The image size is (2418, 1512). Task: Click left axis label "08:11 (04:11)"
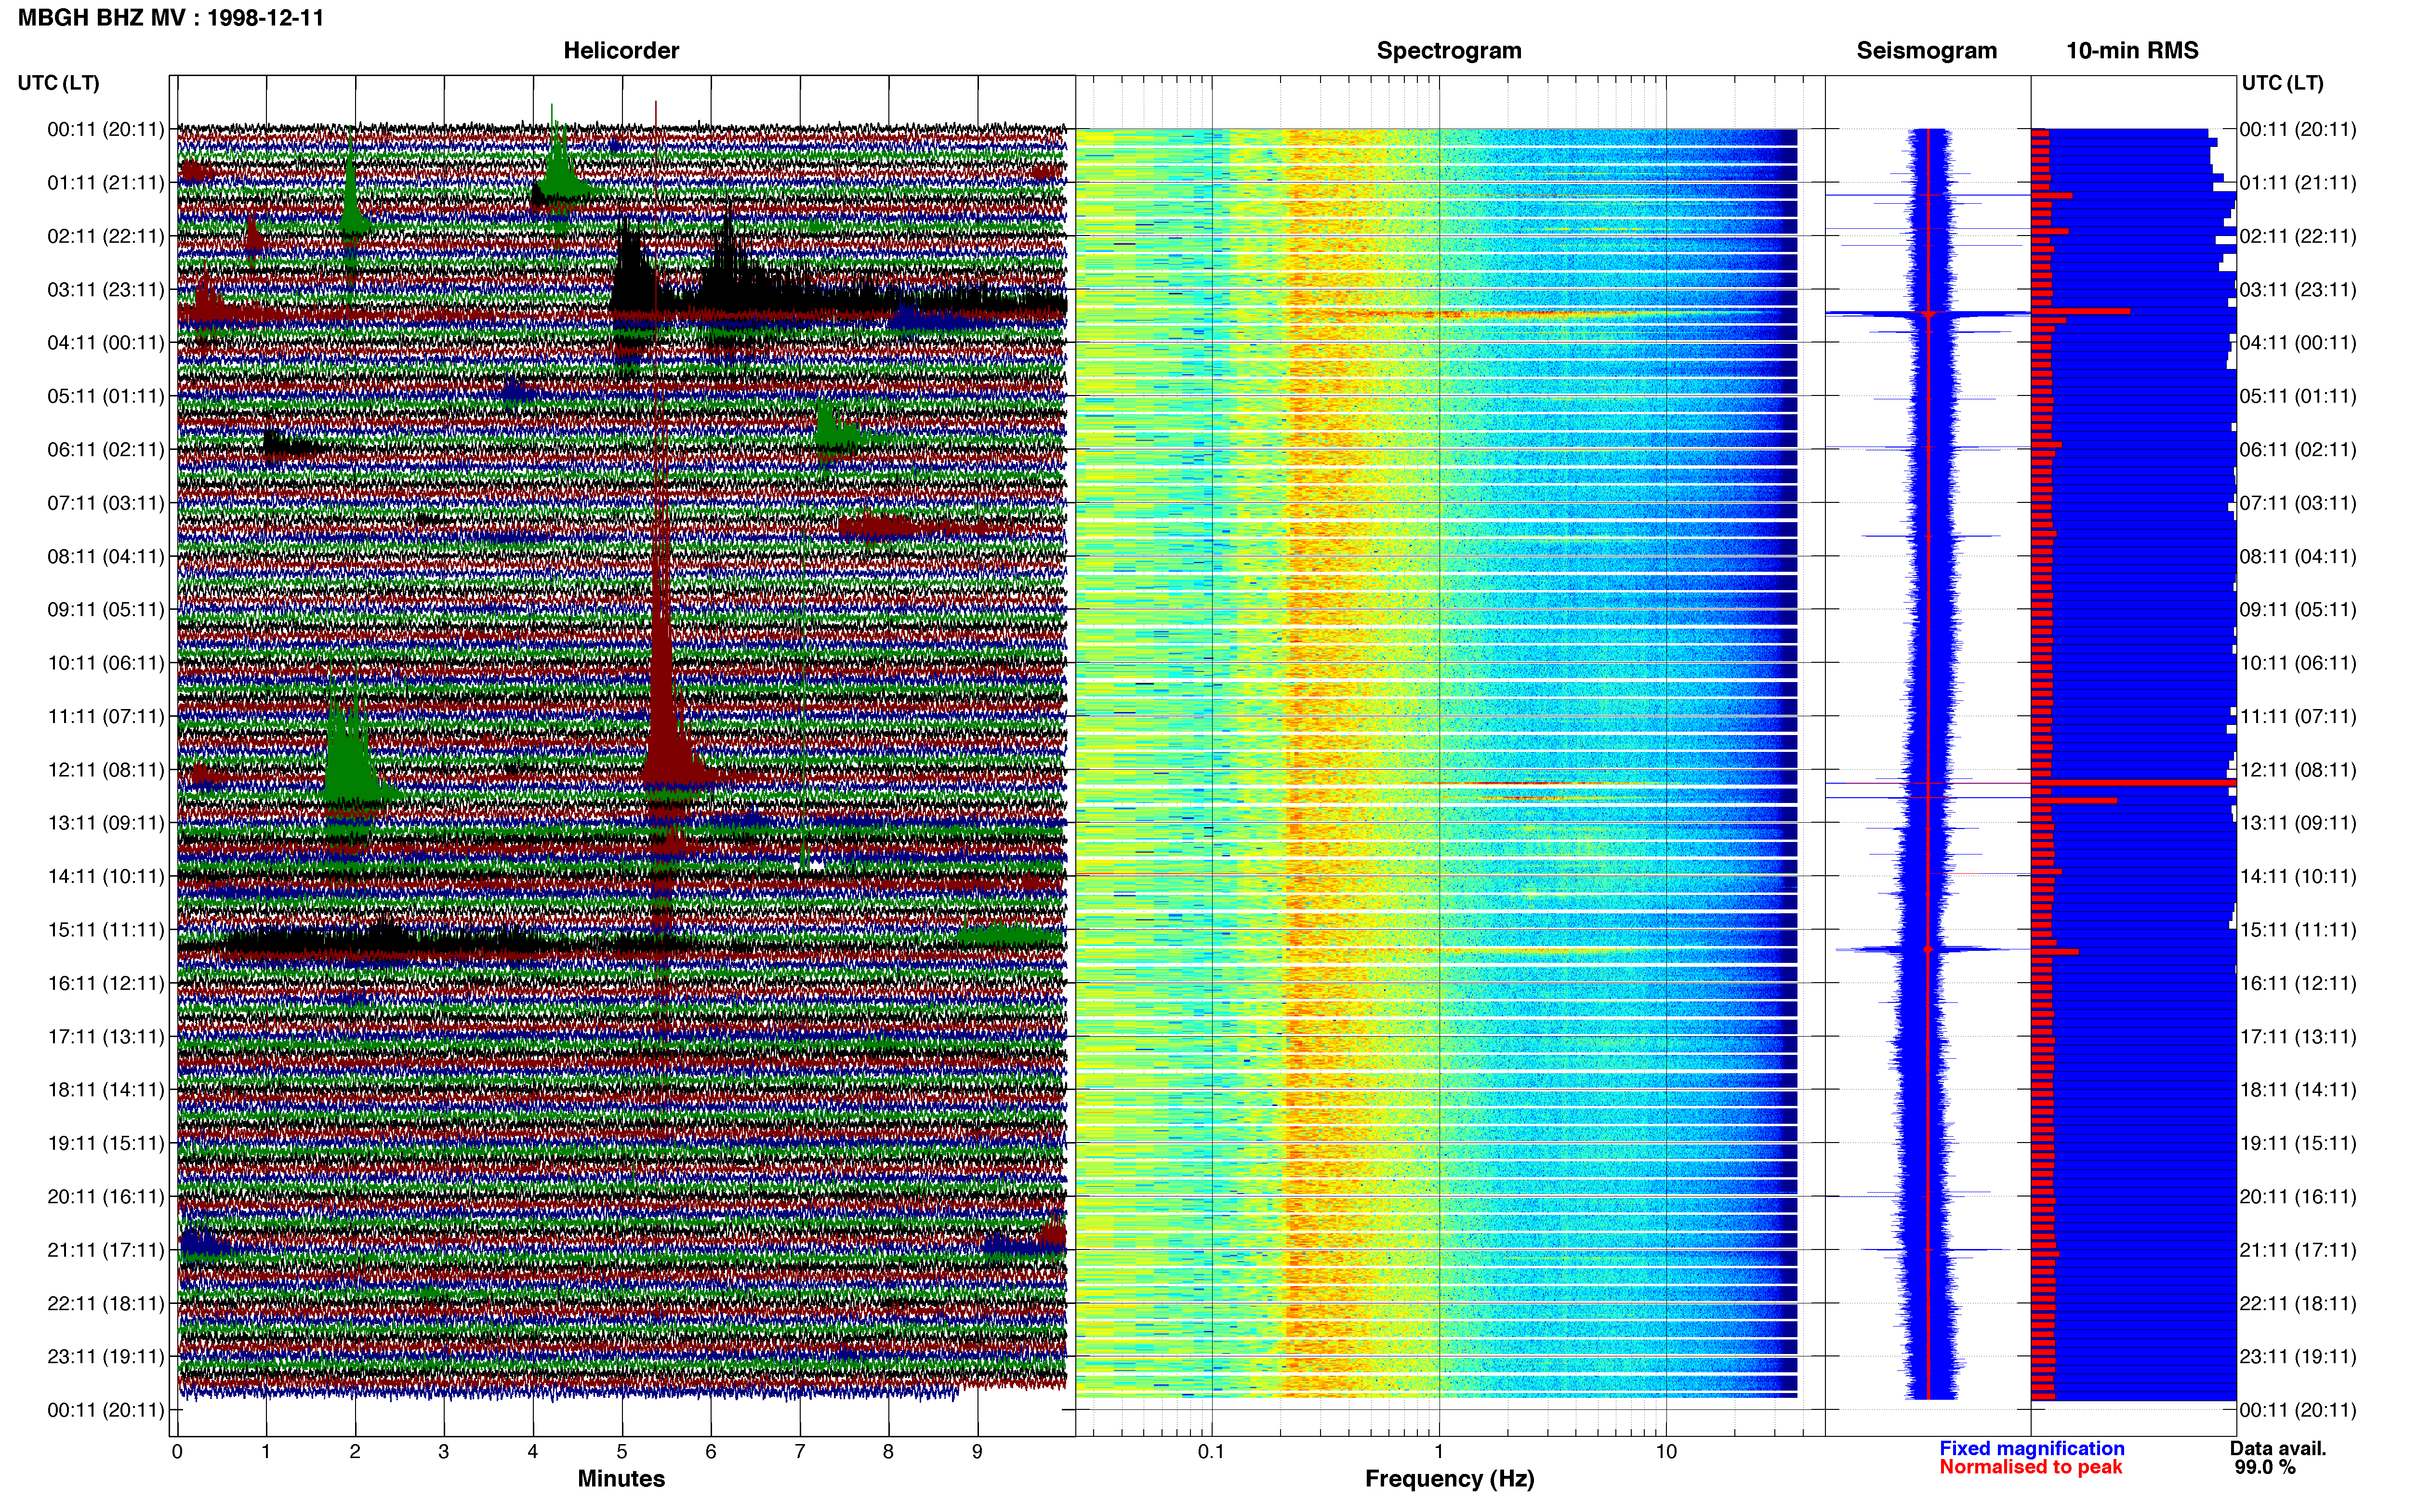[x=105, y=556]
